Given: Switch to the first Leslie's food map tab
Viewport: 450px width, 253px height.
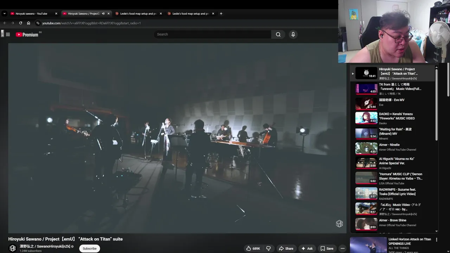Looking at the screenshot, I should (x=138, y=14).
